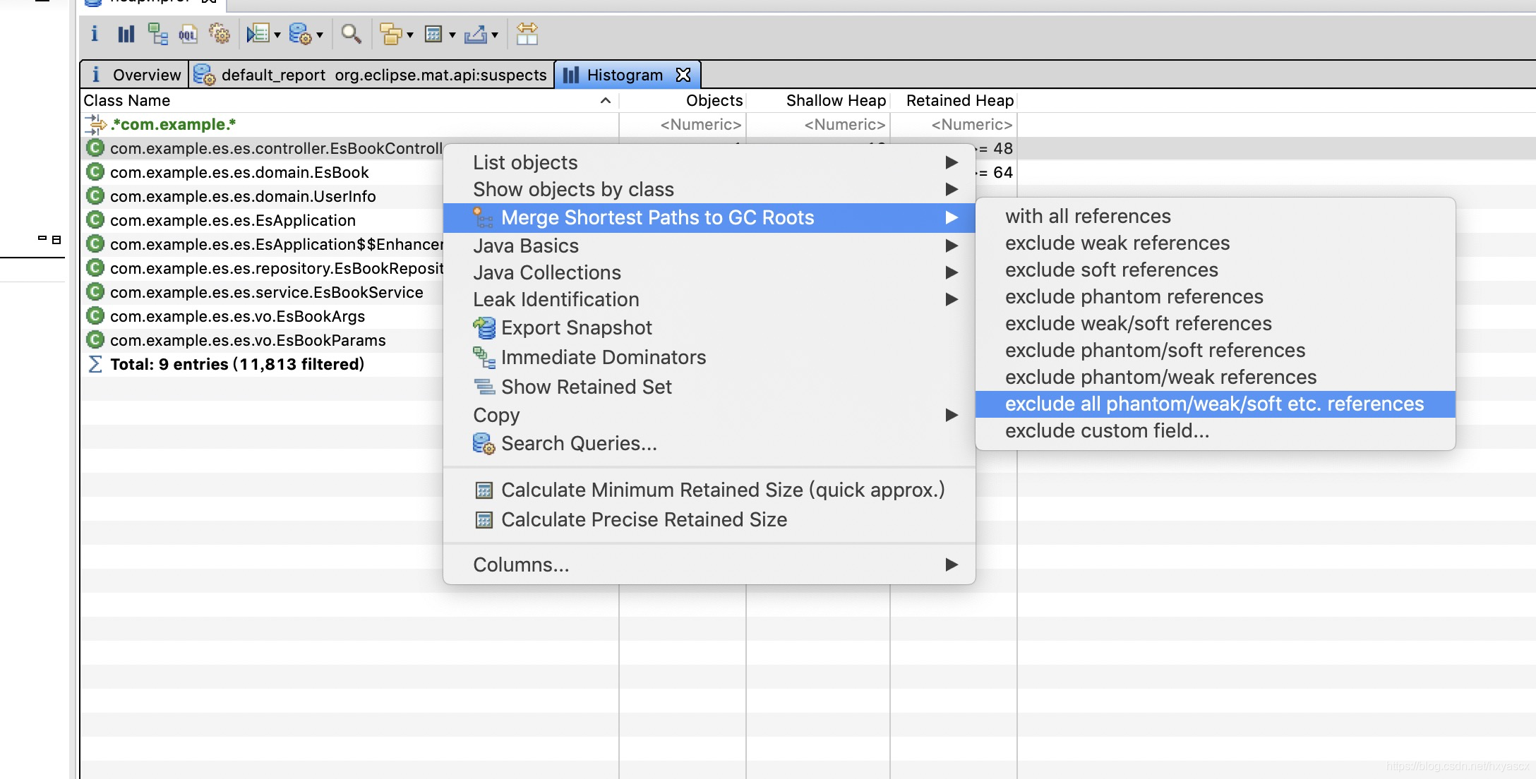Open the OQL query editor icon
Screen dimensions: 1536x779
(x=188, y=33)
